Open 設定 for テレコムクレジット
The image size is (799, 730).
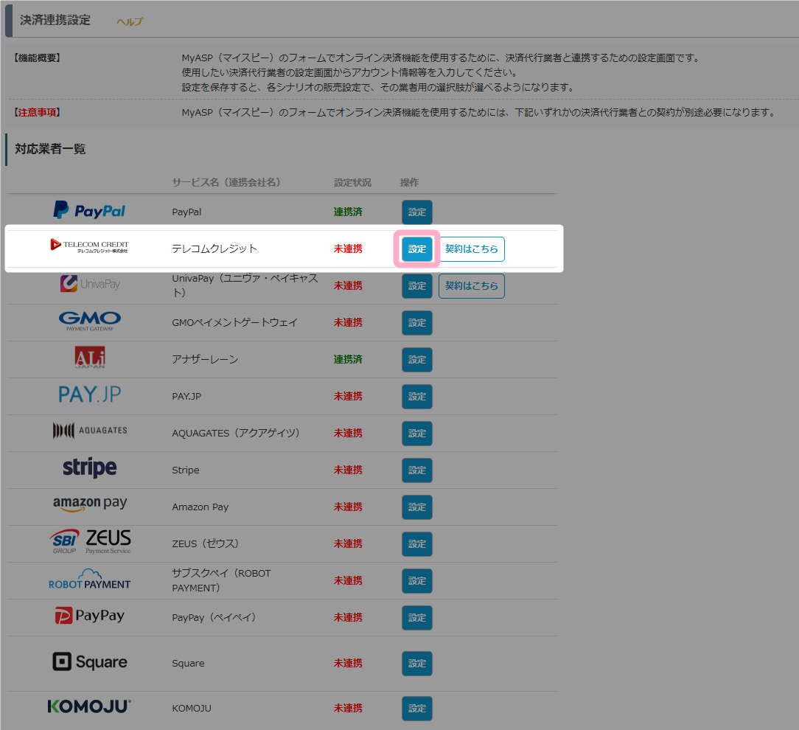[417, 249]
